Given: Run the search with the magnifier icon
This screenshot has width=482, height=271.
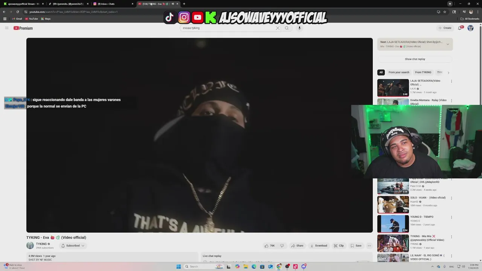Looking at the screenshot, I should coord(287,28).
